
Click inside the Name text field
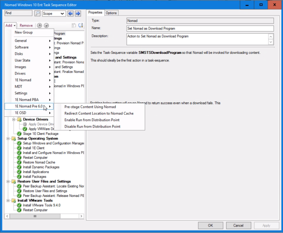[177, 28]
